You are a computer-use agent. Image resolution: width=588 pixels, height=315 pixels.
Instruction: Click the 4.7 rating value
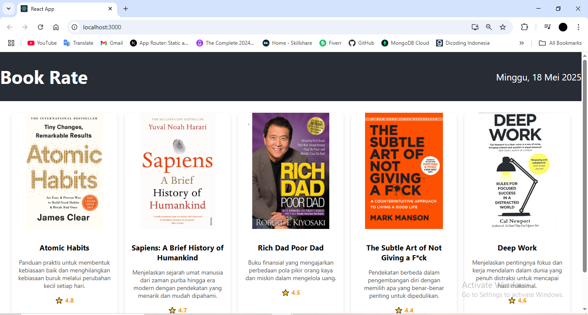(183, 310)
